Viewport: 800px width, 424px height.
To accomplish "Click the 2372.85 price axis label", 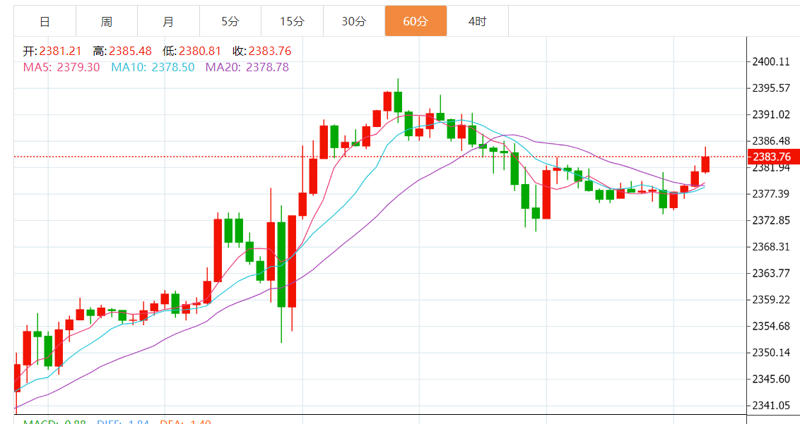I will (771, 221).
